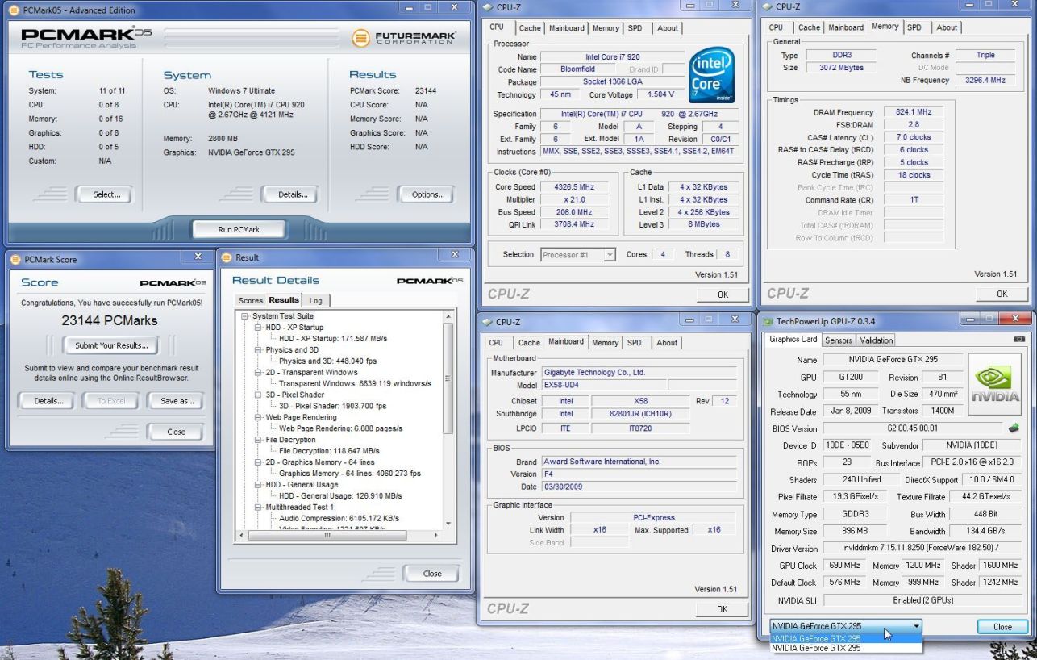Open Options... under Results in PCMark05
1037x660 pixels.
coord(427,194)
